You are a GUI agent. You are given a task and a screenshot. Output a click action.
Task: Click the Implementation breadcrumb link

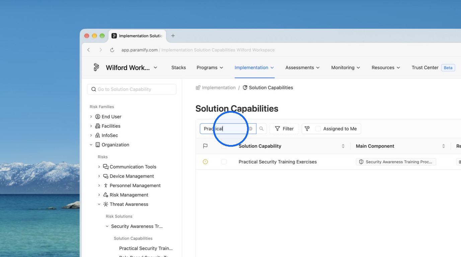click(x=219, y=88)
